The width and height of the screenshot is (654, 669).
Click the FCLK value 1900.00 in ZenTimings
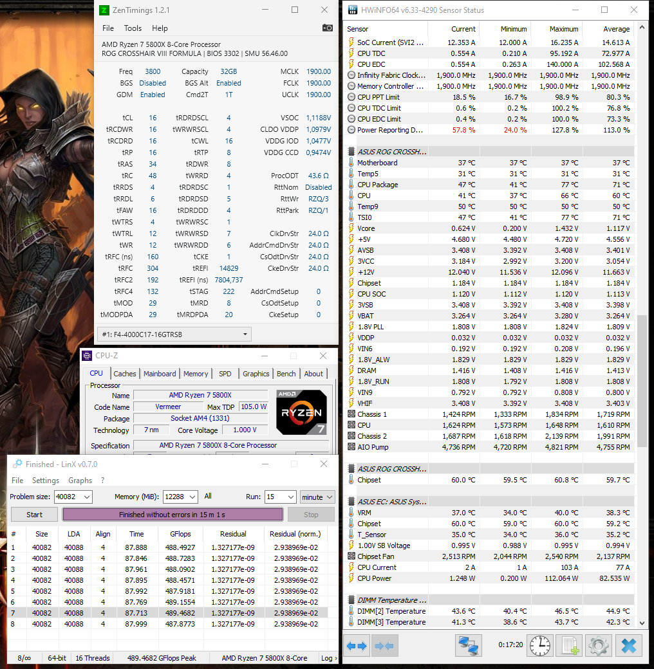[x=319, y=83]
